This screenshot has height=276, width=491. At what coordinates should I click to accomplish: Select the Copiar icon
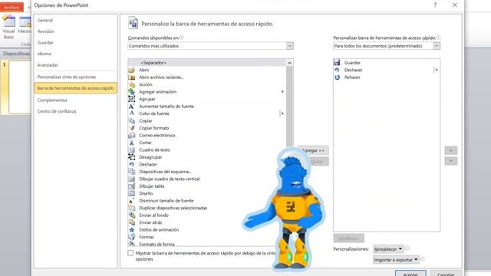pos(131,121)
